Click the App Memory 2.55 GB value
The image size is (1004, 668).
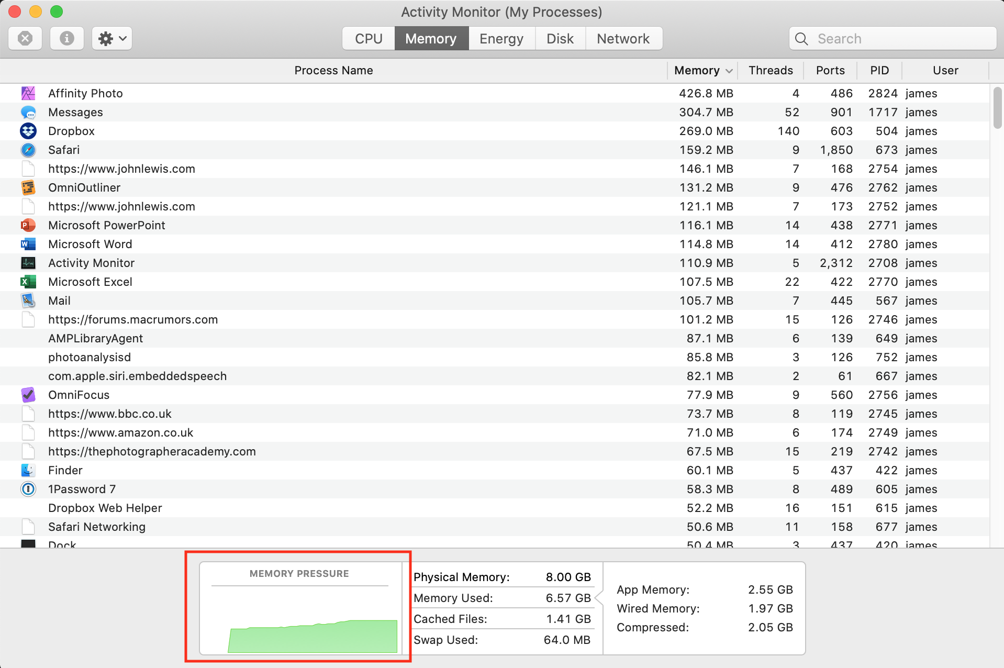(x=771, y=589)
